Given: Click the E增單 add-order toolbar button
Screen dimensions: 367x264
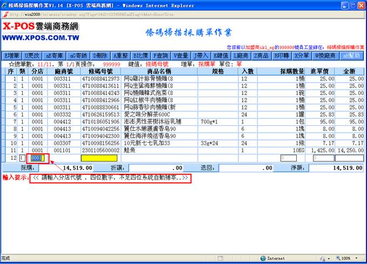Looking at the screenshot, I should [12, 56].
